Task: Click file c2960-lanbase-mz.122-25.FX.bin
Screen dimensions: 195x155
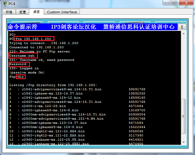Action: 53,140
